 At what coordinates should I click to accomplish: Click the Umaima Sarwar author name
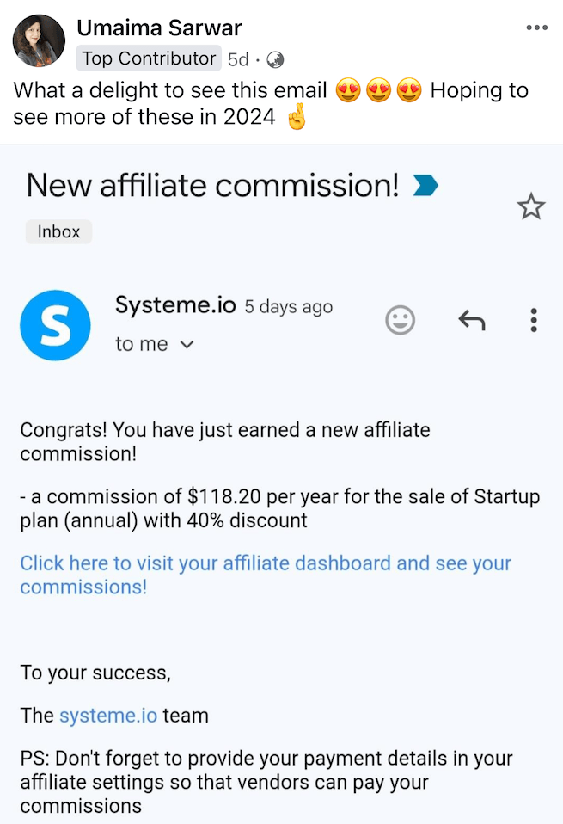pos(159,28)
